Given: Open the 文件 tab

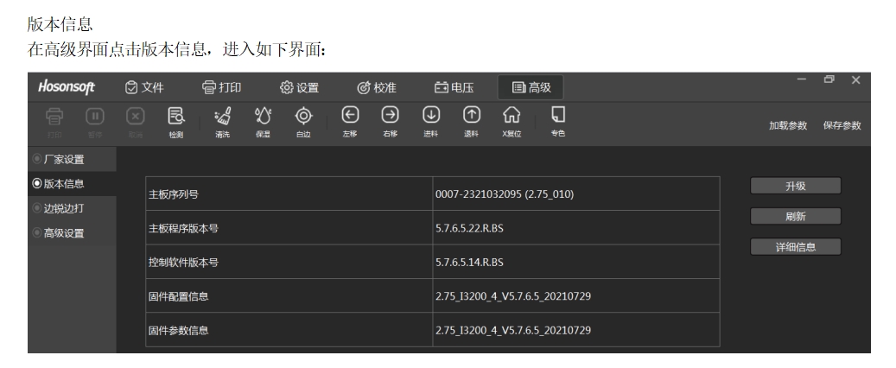Looking at the screenshot, I should pos(143,86).
